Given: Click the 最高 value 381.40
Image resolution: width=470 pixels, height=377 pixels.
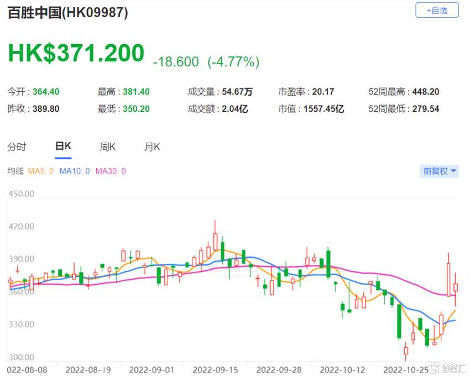Looking at the screenshot, I should click(136, 92).
